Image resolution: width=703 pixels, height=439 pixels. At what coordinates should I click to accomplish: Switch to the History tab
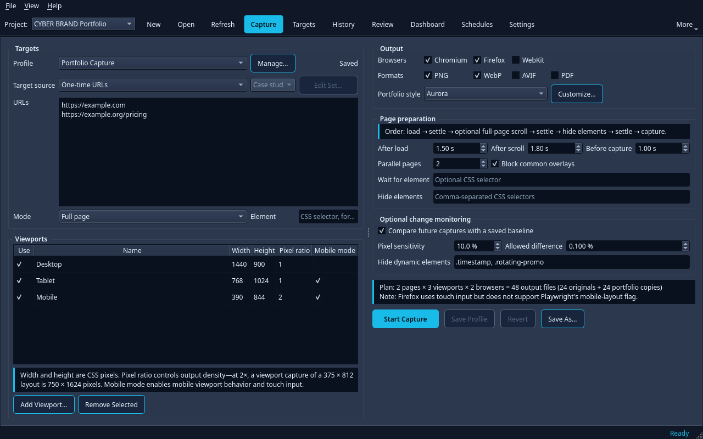[x=343, y=25]
